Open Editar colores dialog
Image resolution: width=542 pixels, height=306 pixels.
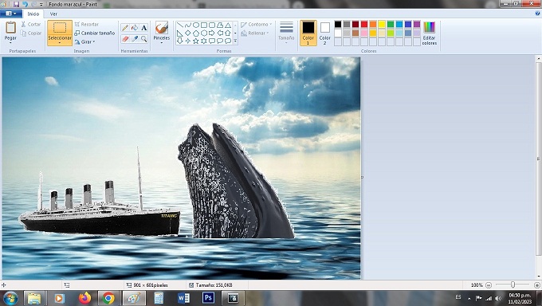[430, 33]
